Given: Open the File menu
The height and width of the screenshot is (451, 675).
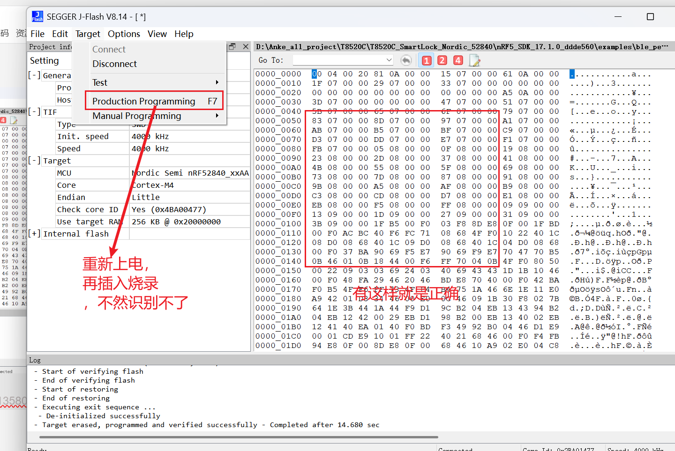Looking at the screenshot, I should click(37, 34).
